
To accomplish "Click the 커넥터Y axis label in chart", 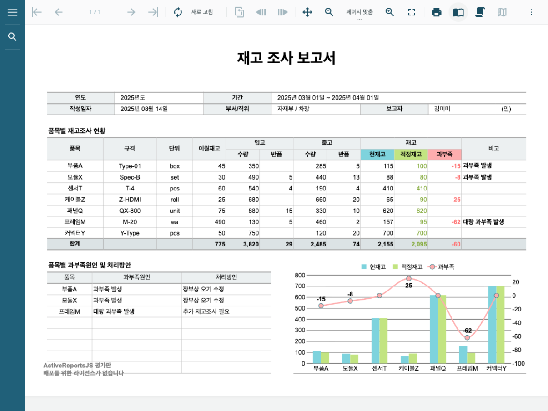I will pyautogui.click(x=497, y=369).
